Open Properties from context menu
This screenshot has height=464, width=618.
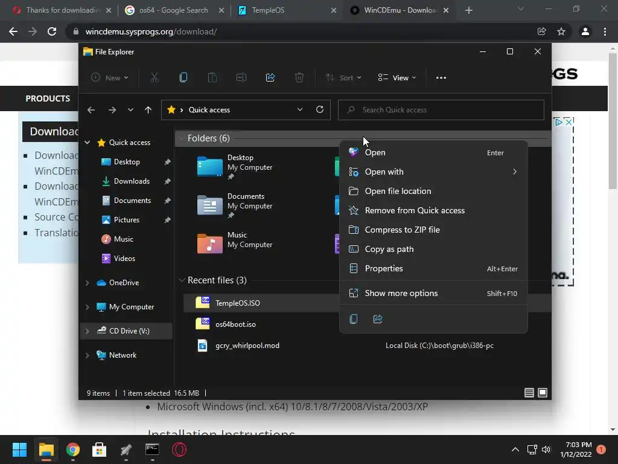[433, 268]
